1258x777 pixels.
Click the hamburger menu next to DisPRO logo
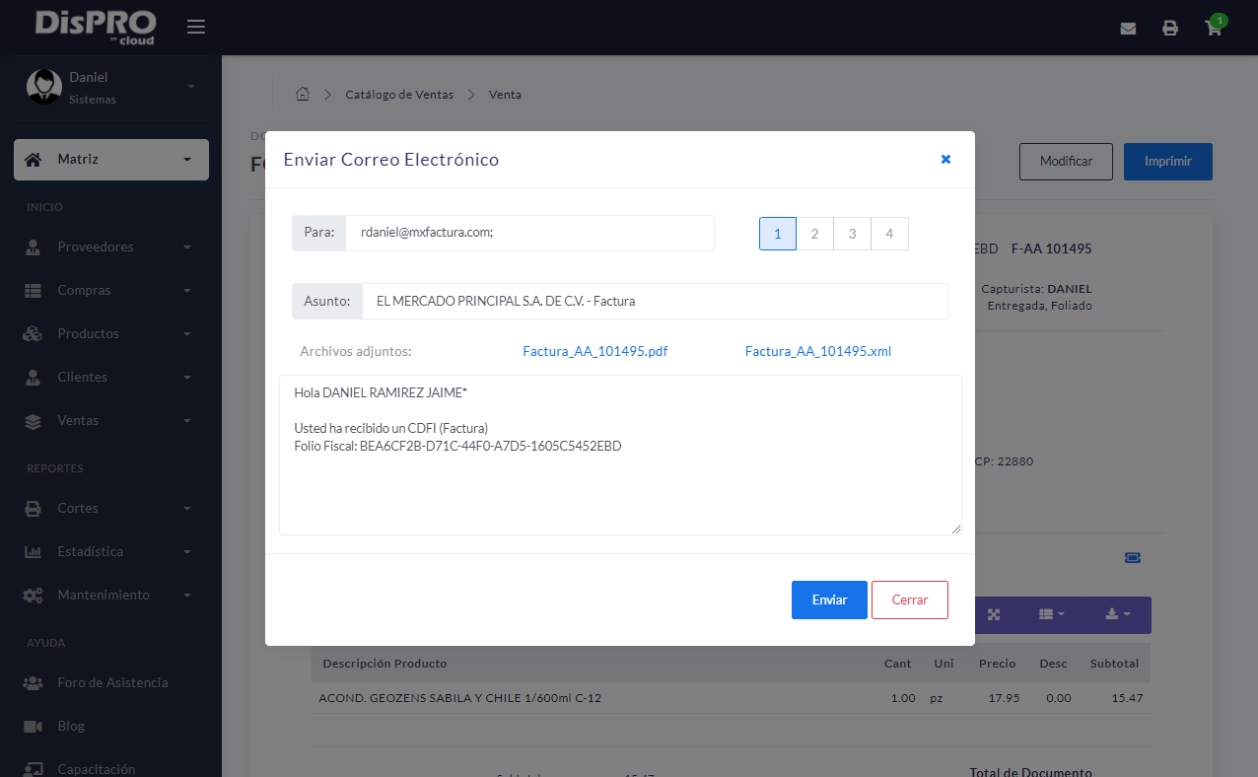195,27
